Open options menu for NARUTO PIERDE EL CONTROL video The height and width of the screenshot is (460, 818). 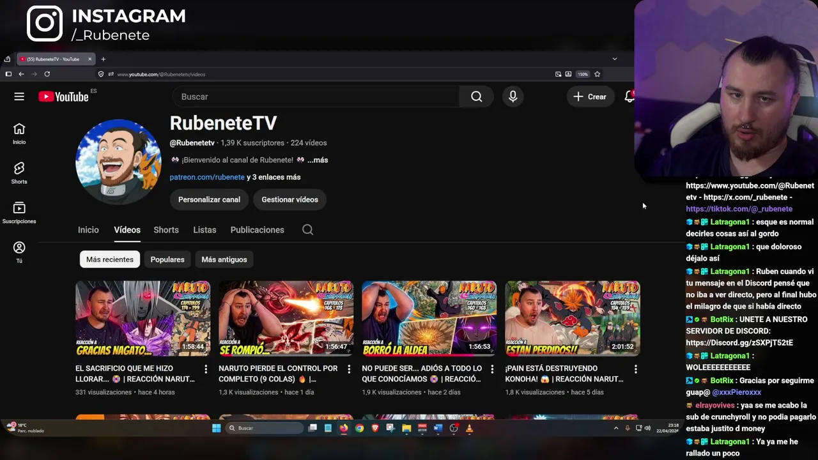(349, 369)
